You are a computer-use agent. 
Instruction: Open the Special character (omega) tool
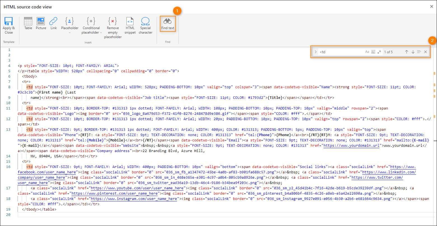(145, 25)
